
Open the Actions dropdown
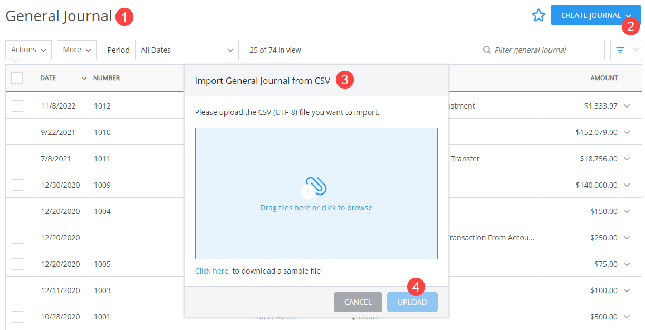coord(28,49)
